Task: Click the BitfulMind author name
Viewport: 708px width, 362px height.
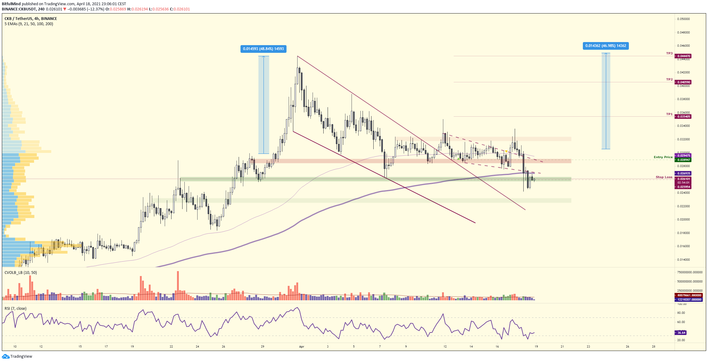Action: 11,4
